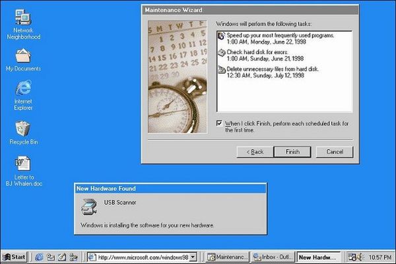Click 'Delete unnecessary files from hard disk' text
Screen dimensions: 396x264
click(273, 69)
